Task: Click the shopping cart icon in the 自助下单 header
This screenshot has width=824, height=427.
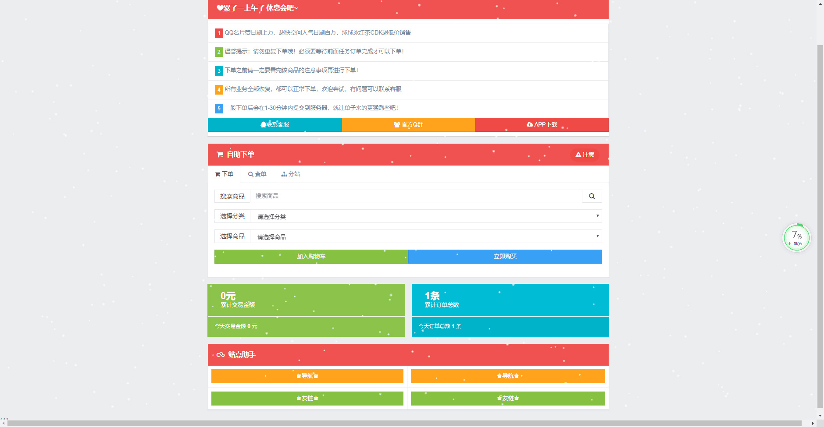Action: click(219, 154)
